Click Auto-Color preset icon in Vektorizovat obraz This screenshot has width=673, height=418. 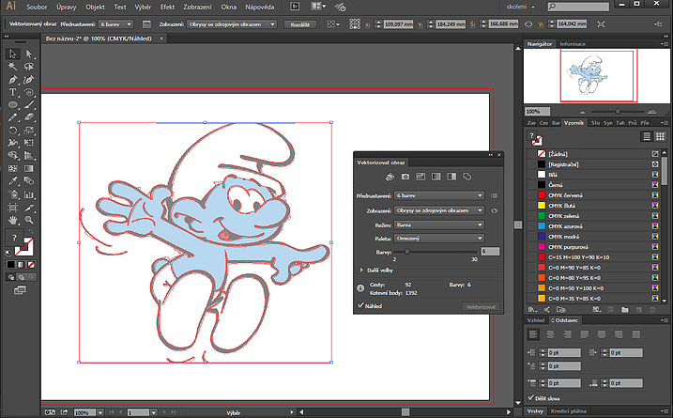390,177
